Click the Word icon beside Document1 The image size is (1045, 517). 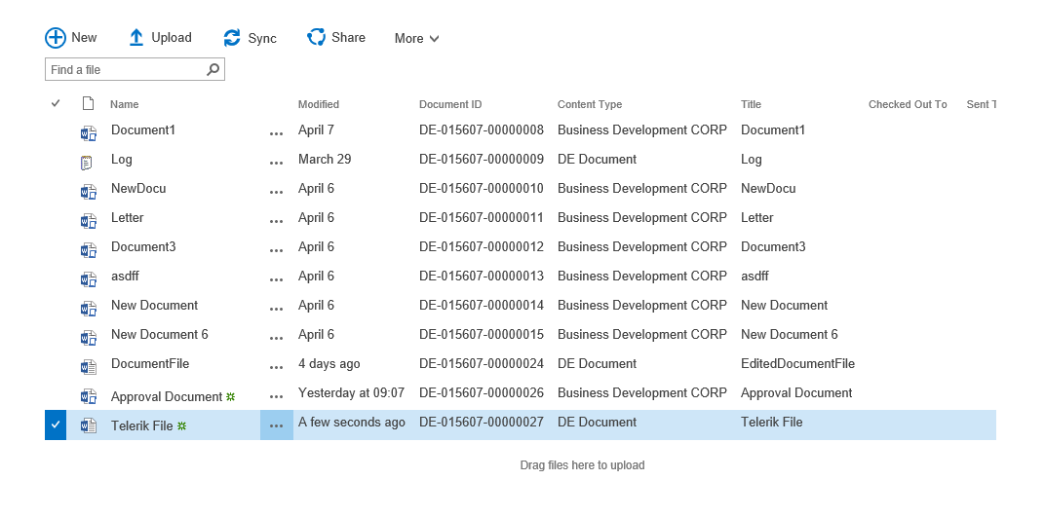[89, 133]
